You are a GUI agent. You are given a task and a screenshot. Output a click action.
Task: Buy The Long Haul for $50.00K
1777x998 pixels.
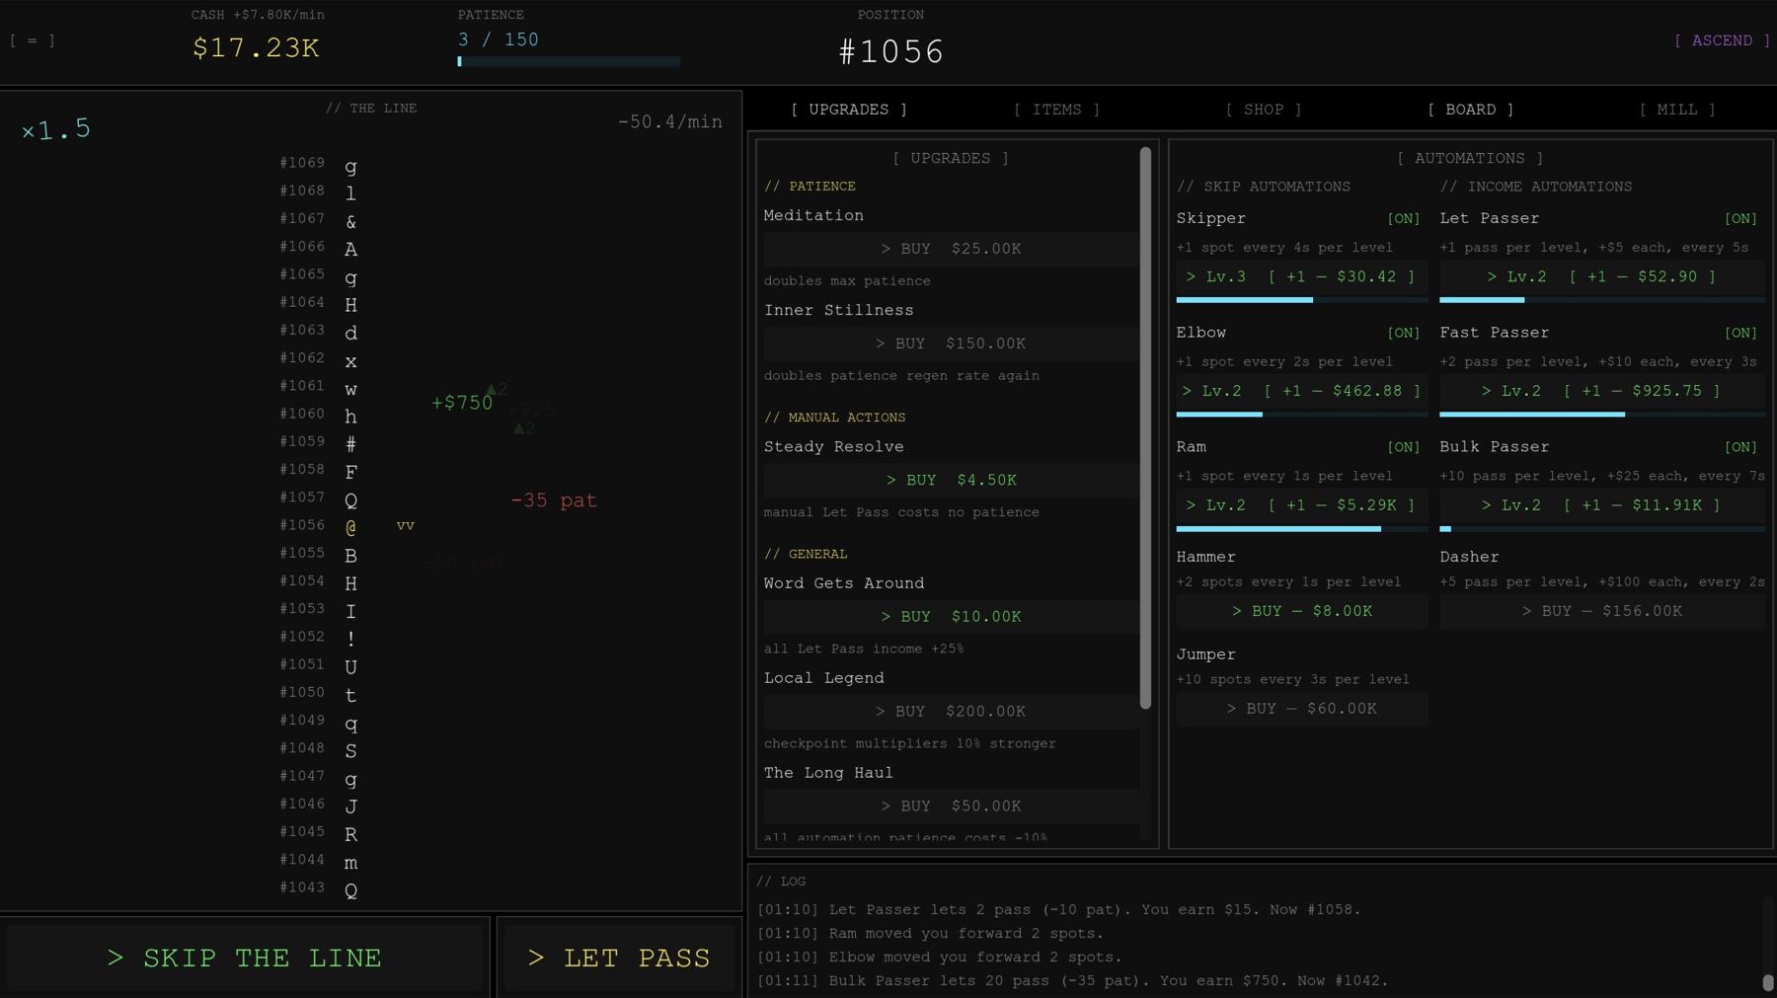951,806
